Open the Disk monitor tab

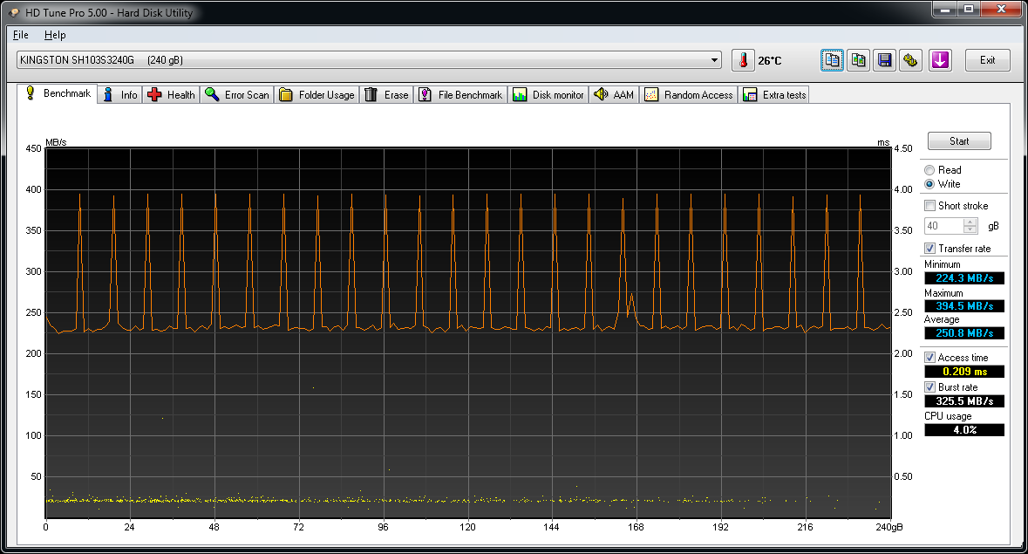coord(548,95)
